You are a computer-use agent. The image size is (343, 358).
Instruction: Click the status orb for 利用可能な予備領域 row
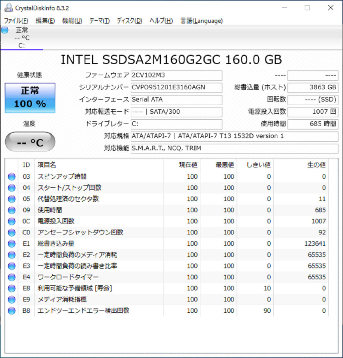[12, 288]
